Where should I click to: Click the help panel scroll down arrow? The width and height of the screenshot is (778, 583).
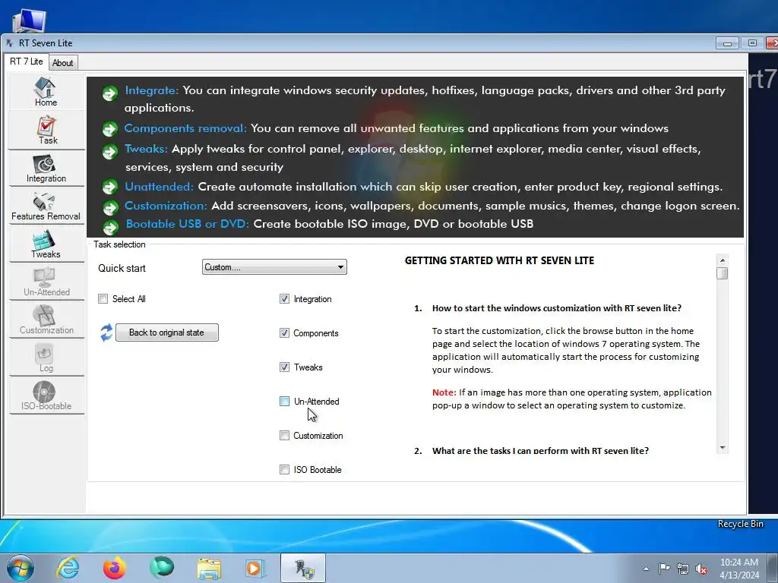(723, 448)
